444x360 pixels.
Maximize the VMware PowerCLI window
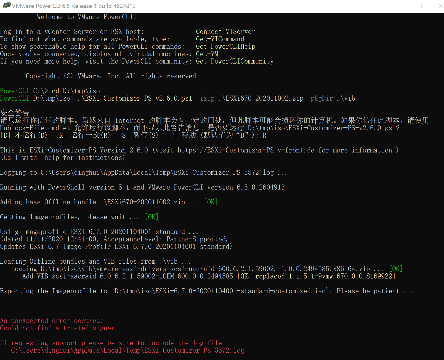pos(420,6)
